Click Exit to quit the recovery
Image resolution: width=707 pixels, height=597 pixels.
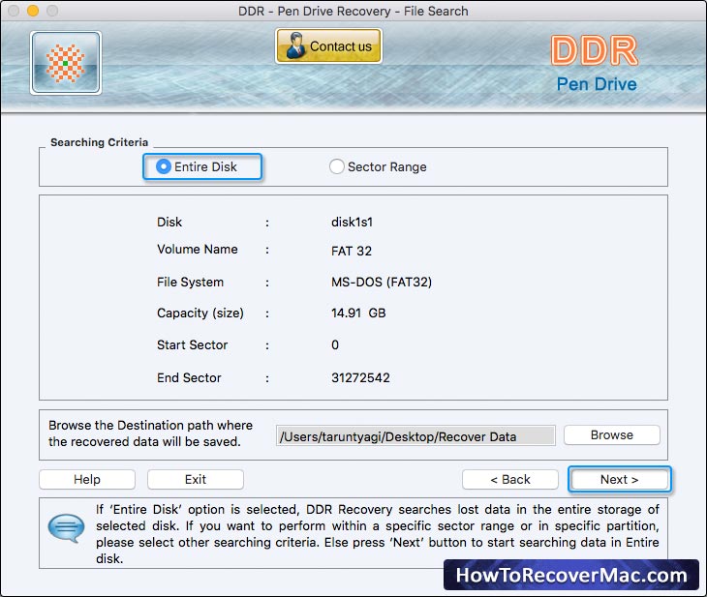(x=196, y=479)
